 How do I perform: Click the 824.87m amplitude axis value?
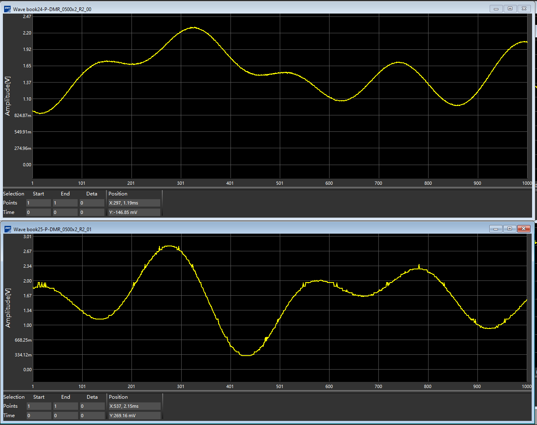pyautogui.click(x=23, y=115)
